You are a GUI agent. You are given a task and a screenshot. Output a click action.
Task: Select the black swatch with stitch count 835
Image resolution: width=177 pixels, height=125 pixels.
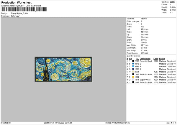coord(133,74)
